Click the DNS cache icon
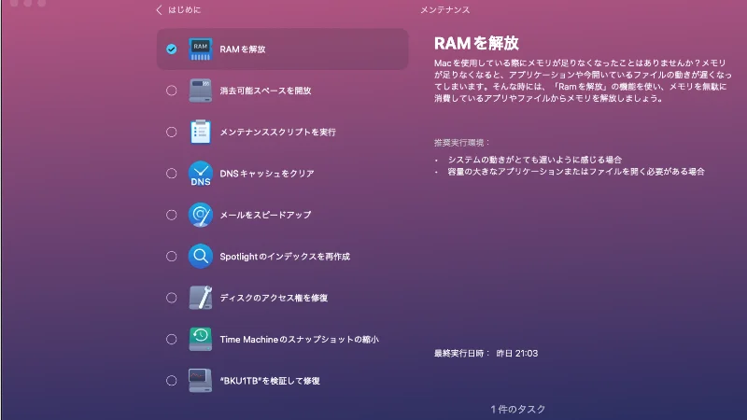Viewport: 747px width, 420px height. click(201, 174)
